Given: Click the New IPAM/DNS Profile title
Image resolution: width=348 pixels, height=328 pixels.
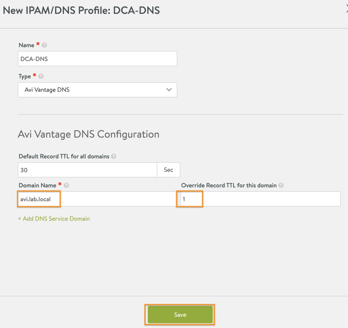Looking at the screenshot, I should (81, 11).
